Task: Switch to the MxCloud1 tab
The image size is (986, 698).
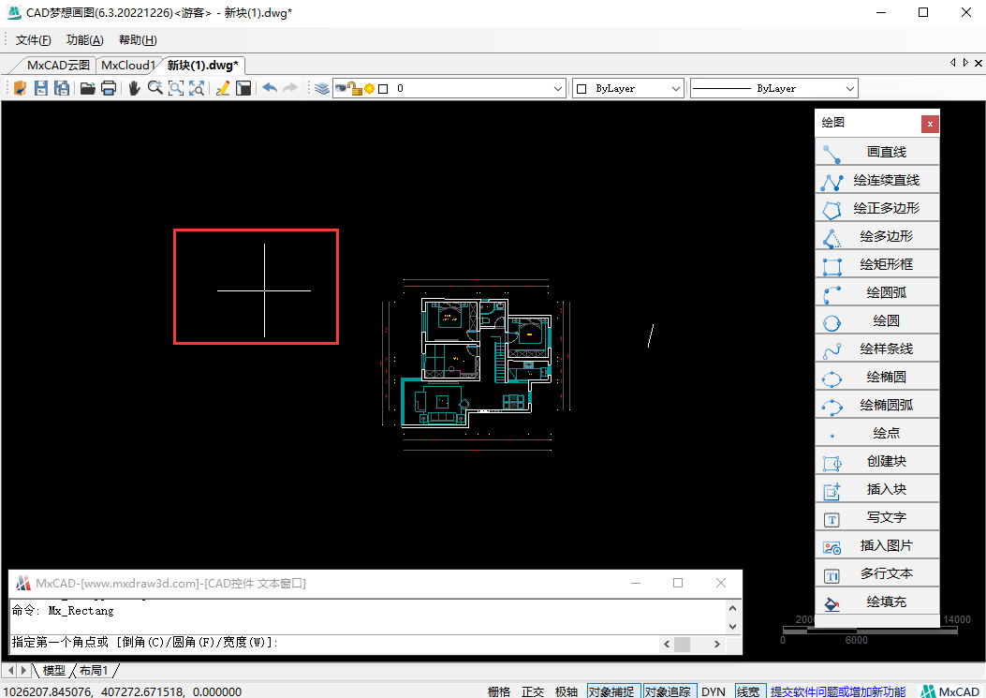Action: point(127,65)
